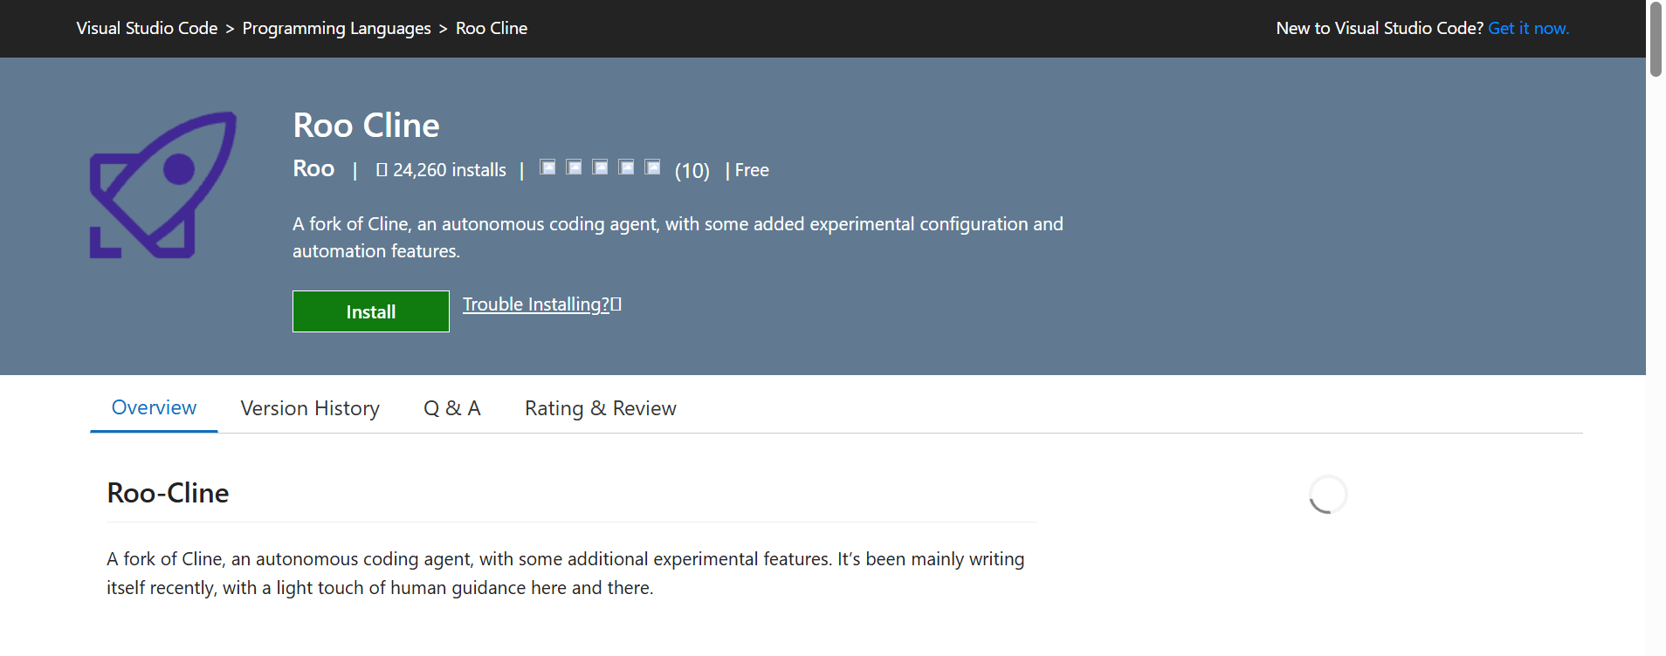Click the Roo Cline breadcrumb text

click(x=492, y=28)
